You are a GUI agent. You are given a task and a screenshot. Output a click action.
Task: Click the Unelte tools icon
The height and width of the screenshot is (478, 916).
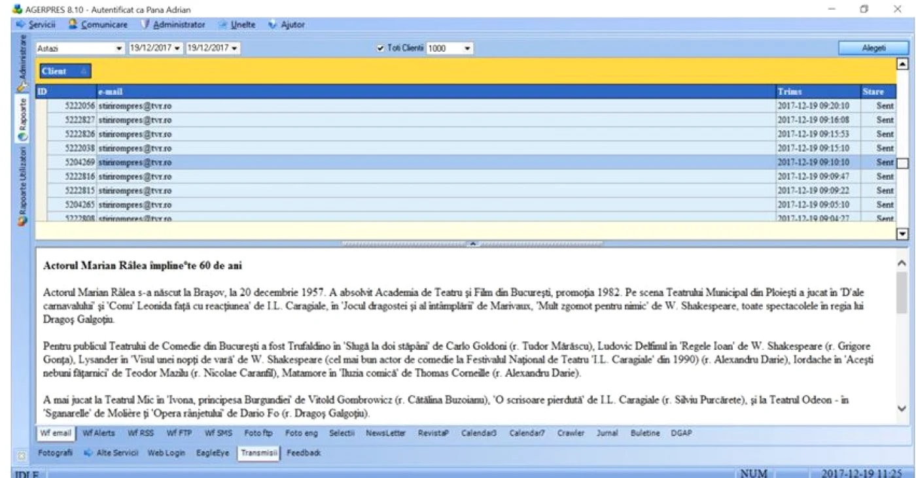click(x=222, y=25)
